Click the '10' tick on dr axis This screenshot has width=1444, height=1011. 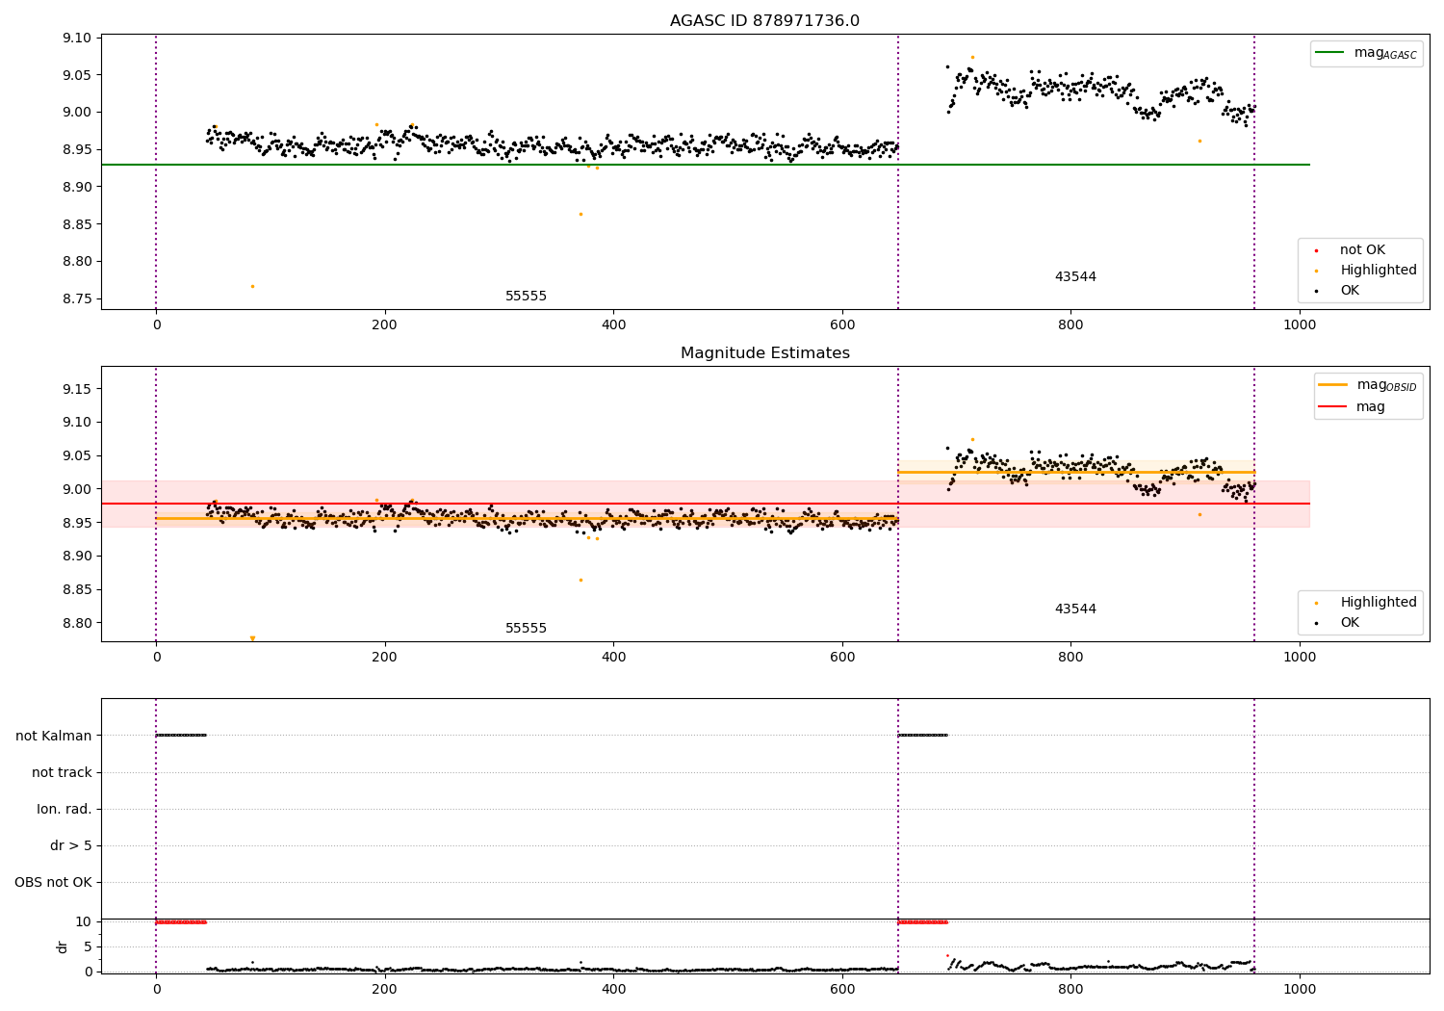[x=84, y=921]
